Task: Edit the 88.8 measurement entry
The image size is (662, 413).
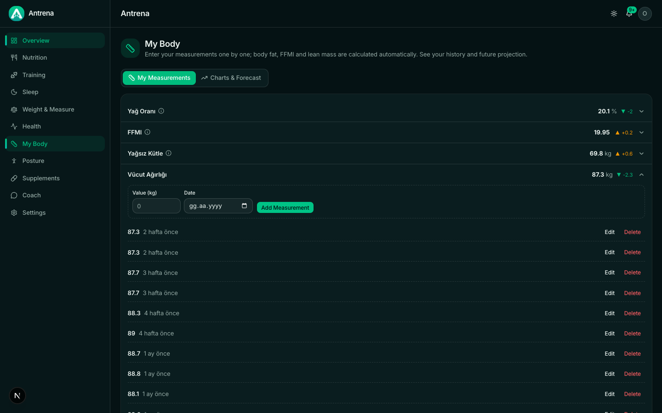Action: [610, 374]
